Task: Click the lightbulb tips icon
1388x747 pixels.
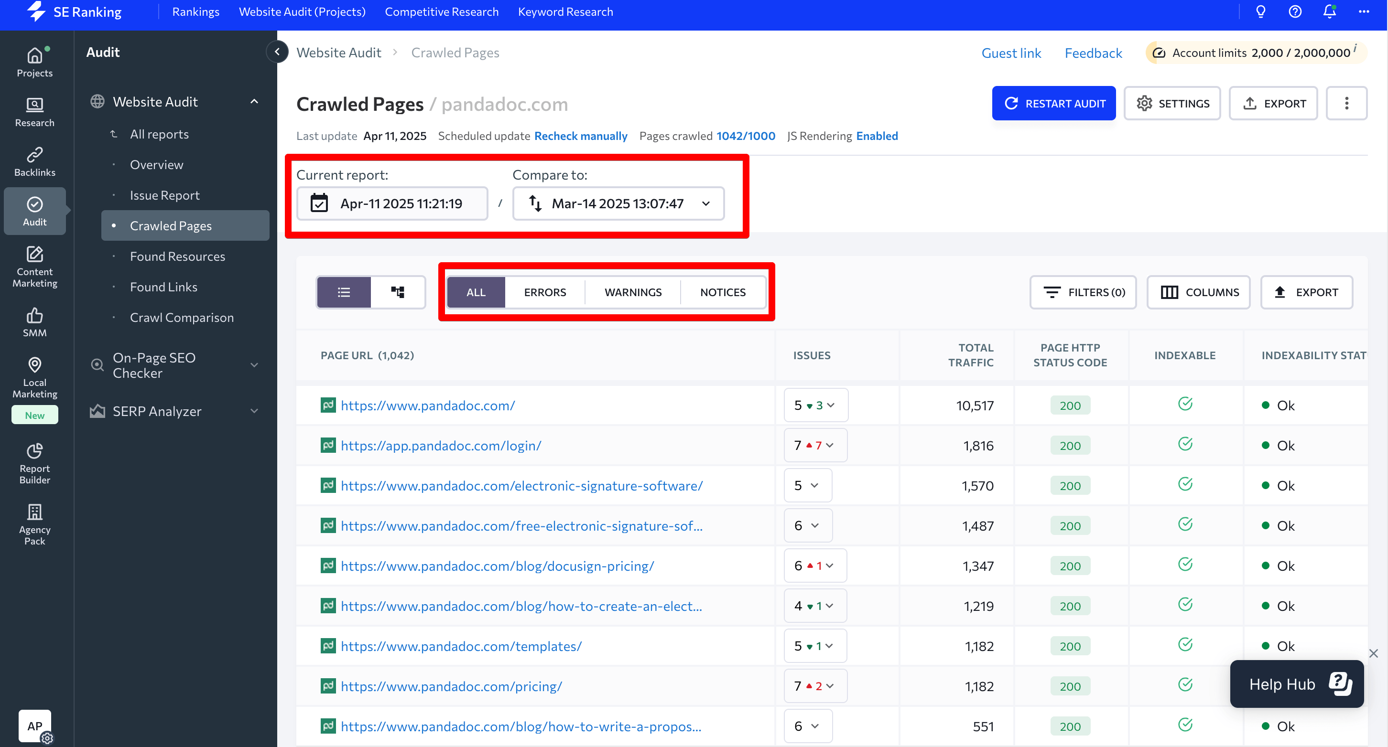Action: pos(1260,12)
